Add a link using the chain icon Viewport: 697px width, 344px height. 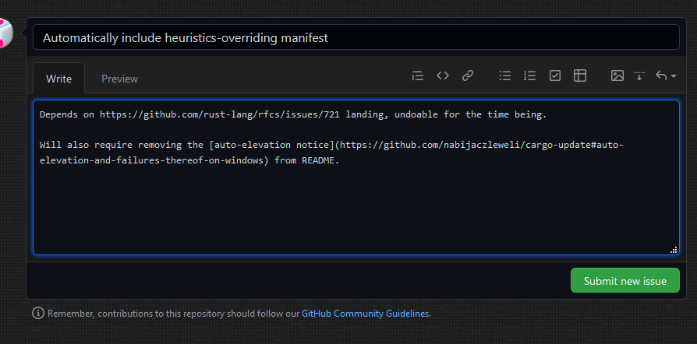(x=468, y=75)
